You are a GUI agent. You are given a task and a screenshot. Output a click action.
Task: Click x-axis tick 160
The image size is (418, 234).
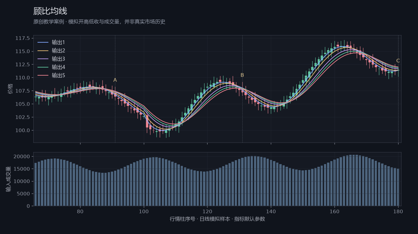pyautogui.click(x=335, y=211)
